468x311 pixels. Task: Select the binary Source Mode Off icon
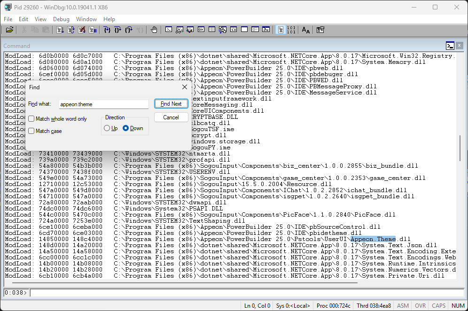291,30
